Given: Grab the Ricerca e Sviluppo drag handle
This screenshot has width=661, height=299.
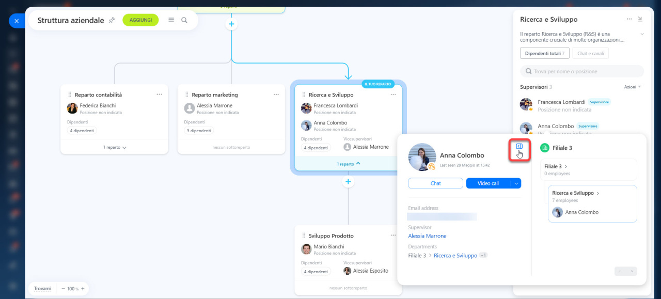Looking at the screenshot, I should point(304,95).
